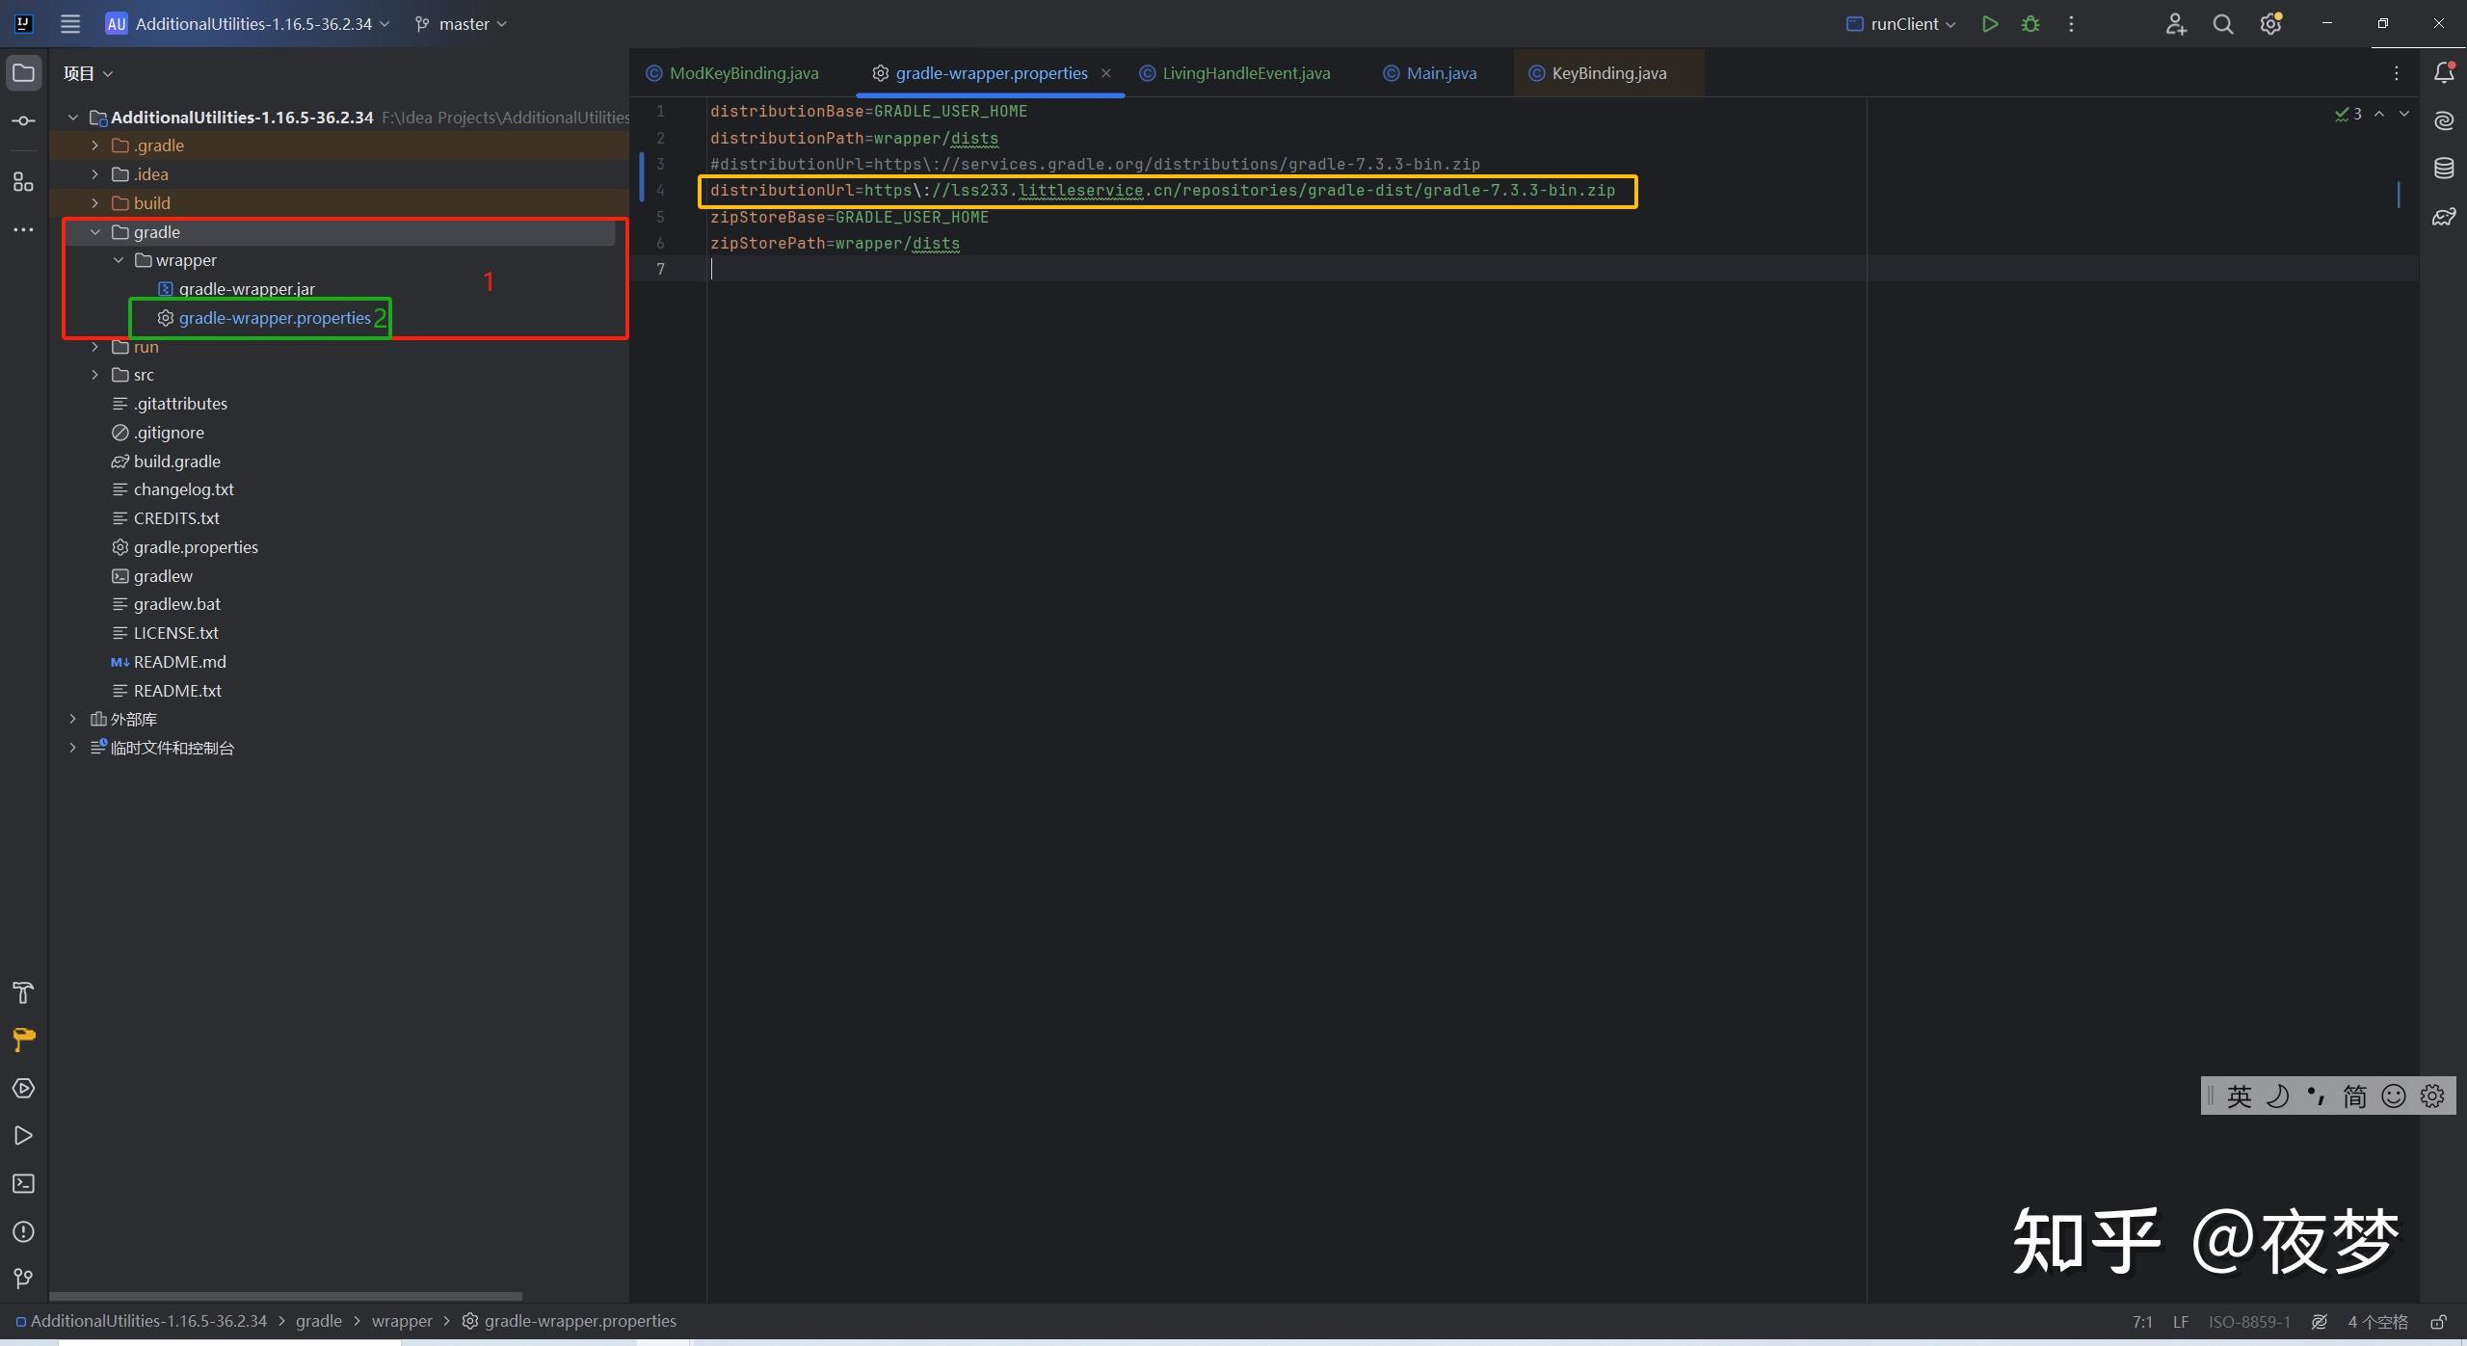This screenshot has width=2467, height=1346.
Task: Open editor tabs options menu
Action: 2397,73
